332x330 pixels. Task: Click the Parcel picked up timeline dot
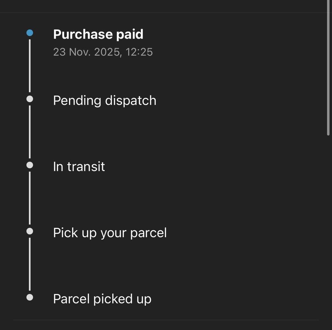pos(30,297)
